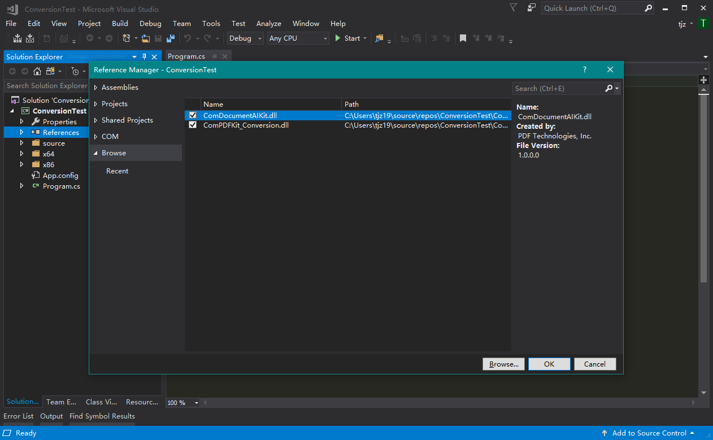Screen dimensions: 713x440
Task: Switch to the Error List tab
Action: point(19,416)
